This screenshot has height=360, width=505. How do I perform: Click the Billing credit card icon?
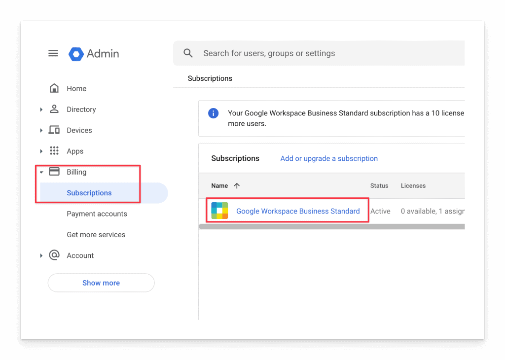[54, 172]
